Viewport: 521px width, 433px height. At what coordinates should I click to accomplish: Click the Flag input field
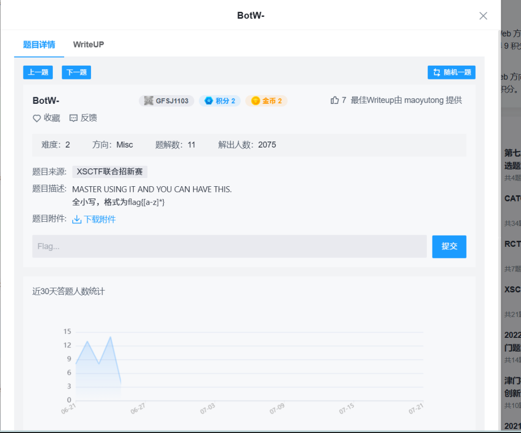(x=229, y=246)
